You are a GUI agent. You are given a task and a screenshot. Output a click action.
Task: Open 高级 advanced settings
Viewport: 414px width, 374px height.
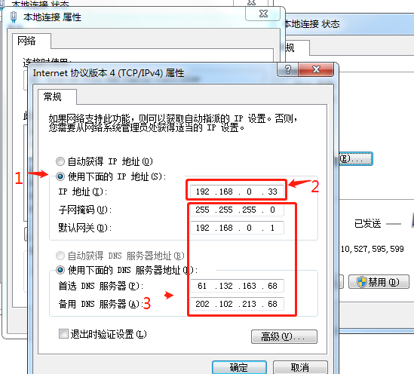coord(284,336)
